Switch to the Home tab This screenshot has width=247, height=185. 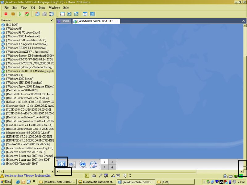pyautogui.click(x=64, y=21)
